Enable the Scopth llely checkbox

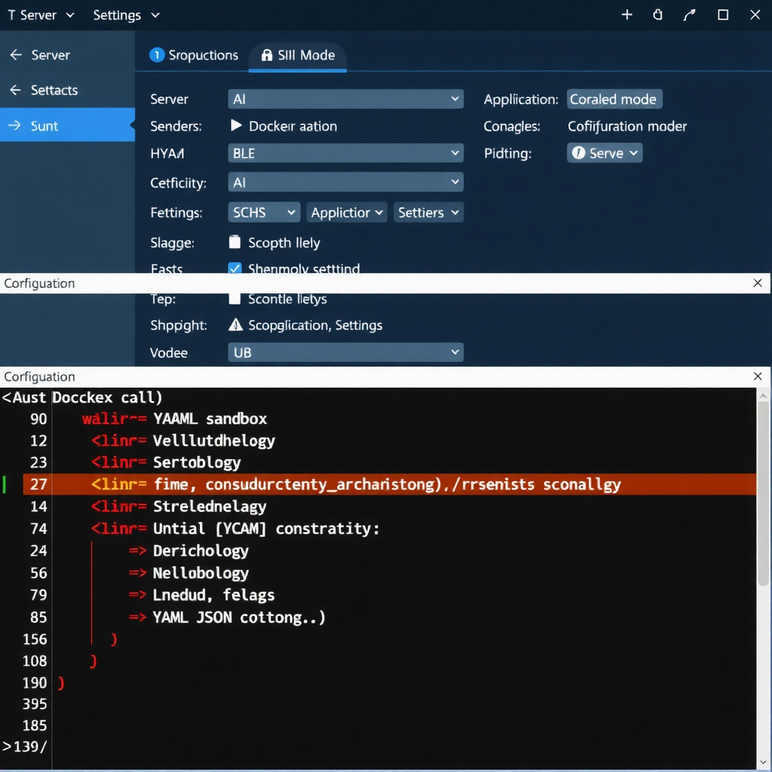(x=234, y=243)
